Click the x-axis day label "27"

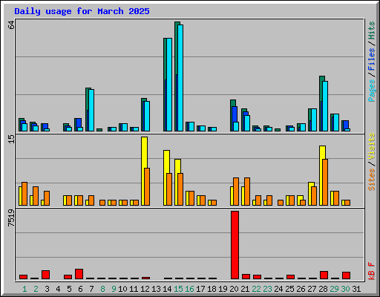pos(312,289)
